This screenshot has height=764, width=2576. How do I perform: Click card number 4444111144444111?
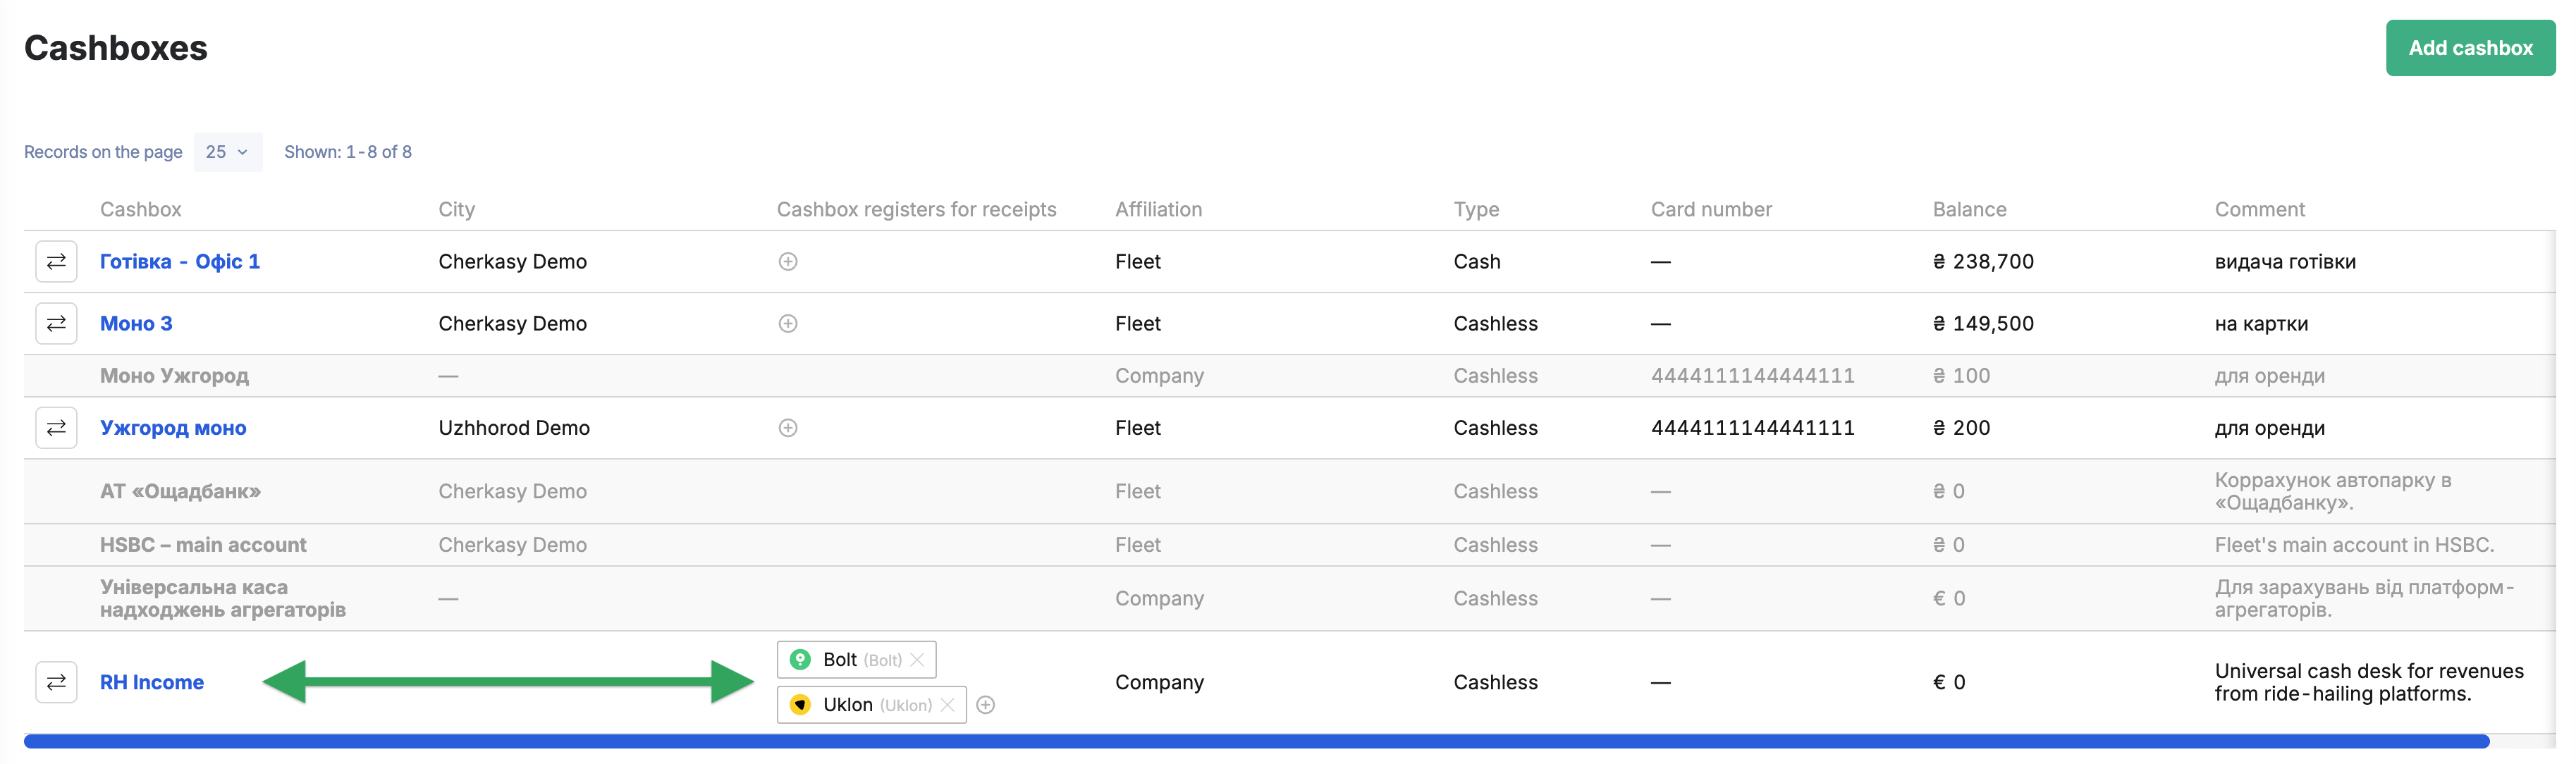tap(1752, 376)
